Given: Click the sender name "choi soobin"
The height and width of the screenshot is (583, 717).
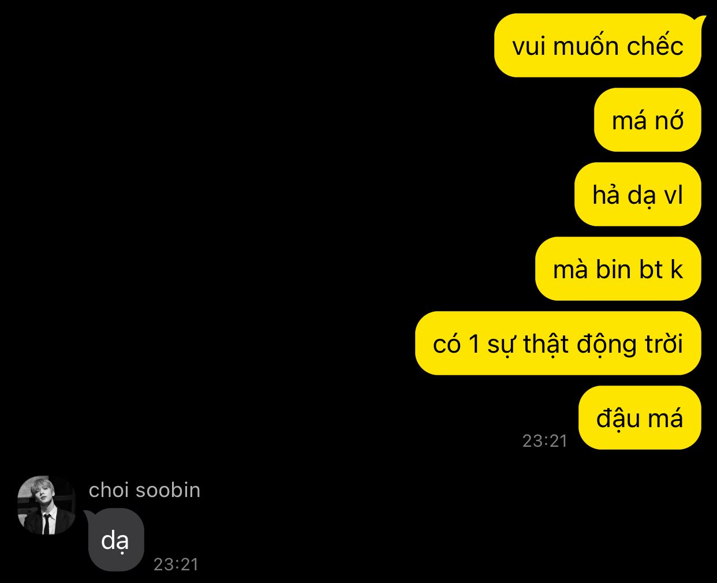Looking at the screenshot, I should [145, 490].
